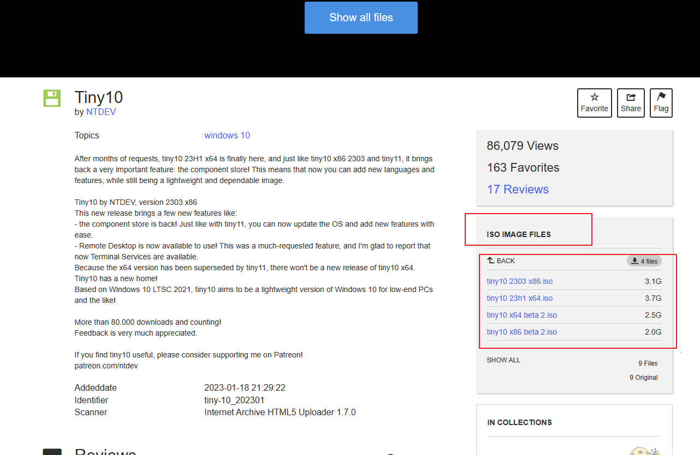Image resolution: width=700 pixels, height=455 pixels.
Task: Click the 2.5G file size text
Action: point(653,315)
